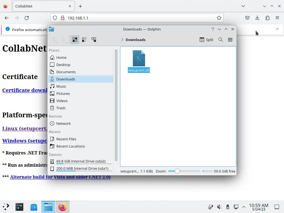Screen dimensions: 284x213
Task: Click the clock showing 10:59 AM
Action: 259,207
